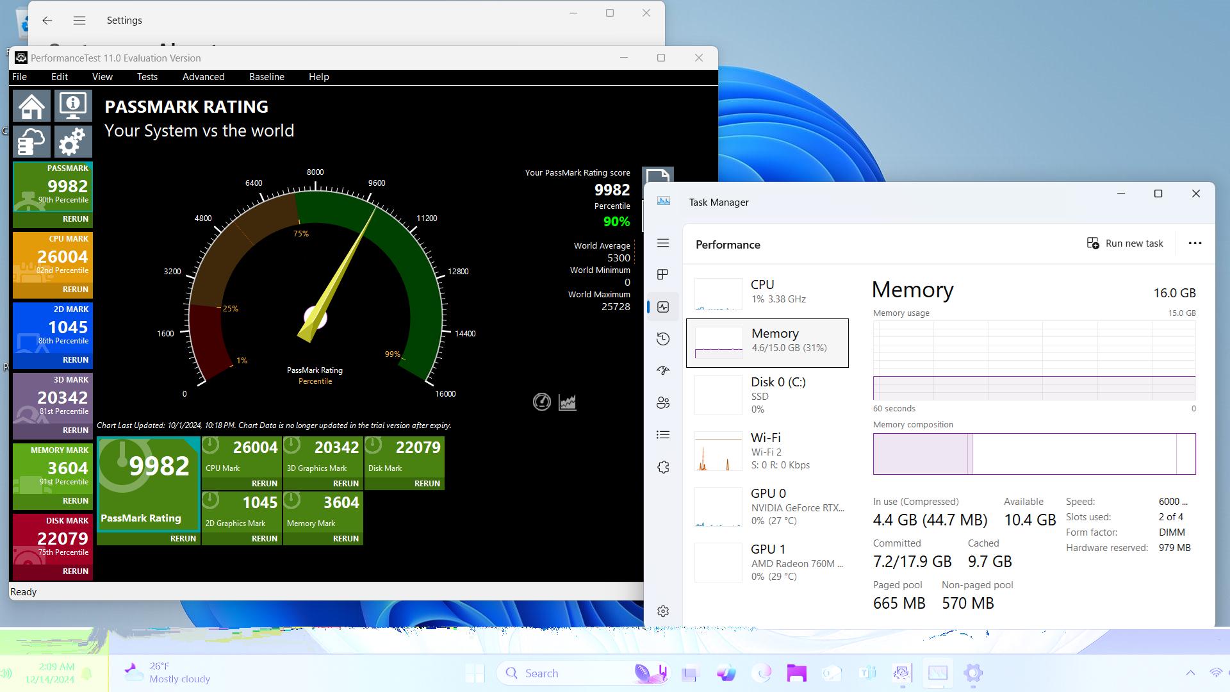Launch Copilot from the taskbar

point(726,673)
